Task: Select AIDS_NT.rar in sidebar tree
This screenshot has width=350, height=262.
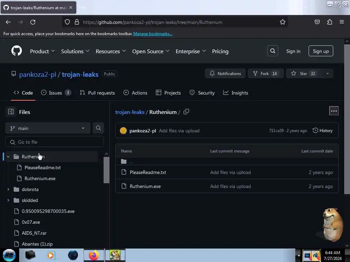Action: click(34, 233)
